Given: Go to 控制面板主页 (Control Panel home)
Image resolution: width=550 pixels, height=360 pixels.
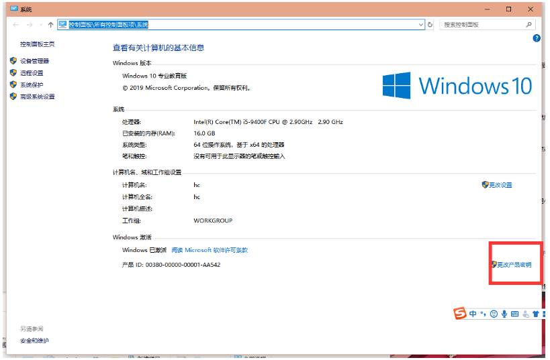Looking at the screenshot, I should 37,44.
